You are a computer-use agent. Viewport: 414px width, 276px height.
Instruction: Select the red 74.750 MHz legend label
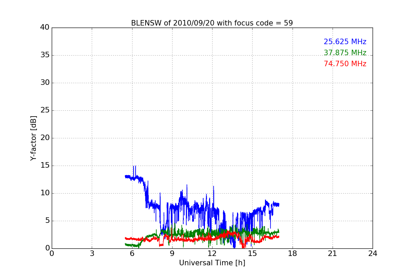345,64
